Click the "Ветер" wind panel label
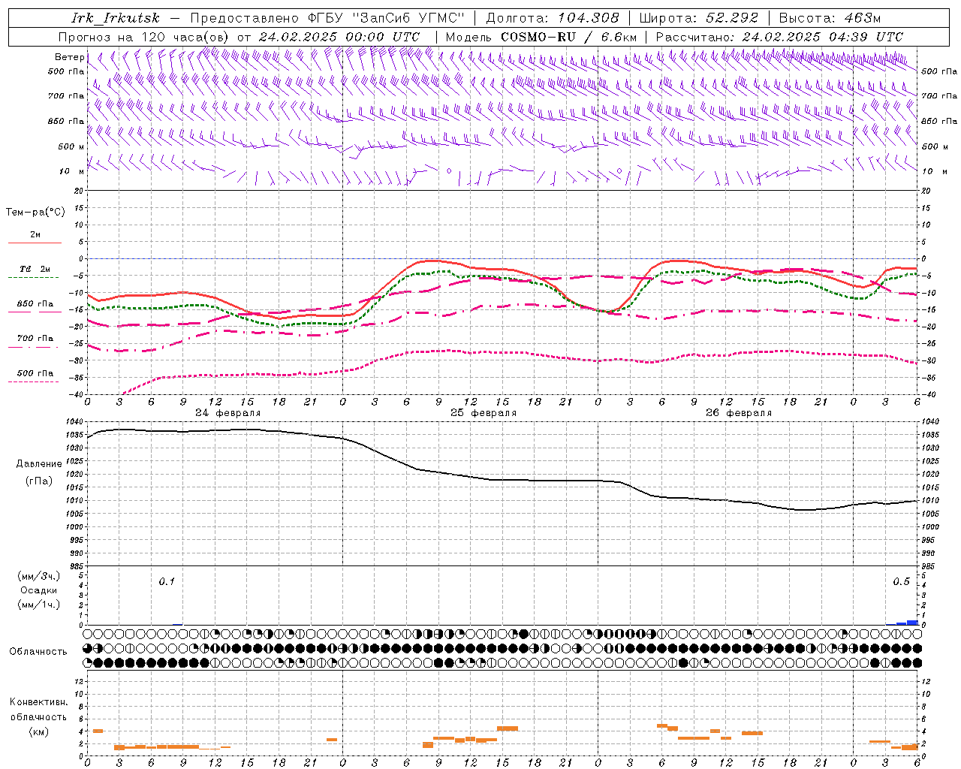Screen dimensions: 961x769 click(x=69, y=57)
